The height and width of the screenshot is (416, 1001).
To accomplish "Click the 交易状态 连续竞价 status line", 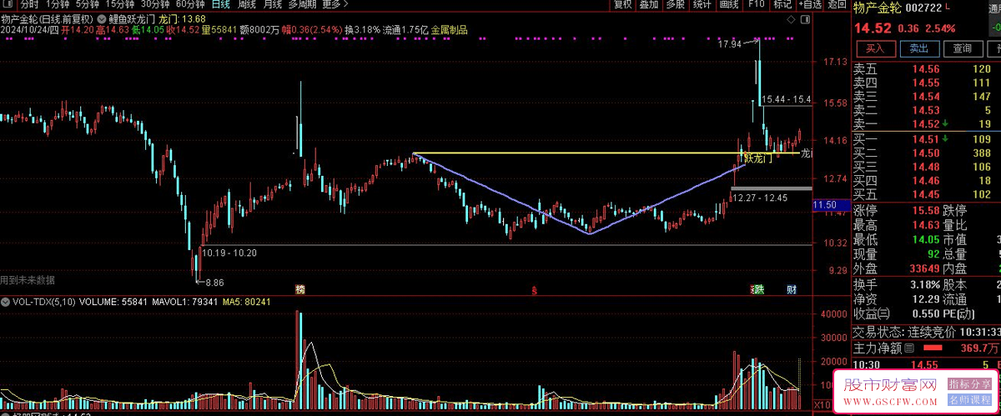I will (926, 331).
